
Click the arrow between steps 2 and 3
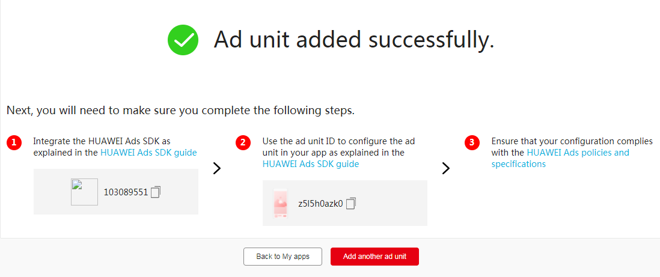(x=446, y=168)
